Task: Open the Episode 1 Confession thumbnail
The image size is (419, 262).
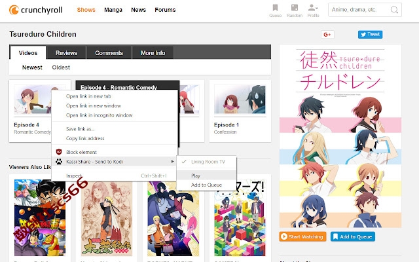Action: pyautogui.click(x=240, y=100)
